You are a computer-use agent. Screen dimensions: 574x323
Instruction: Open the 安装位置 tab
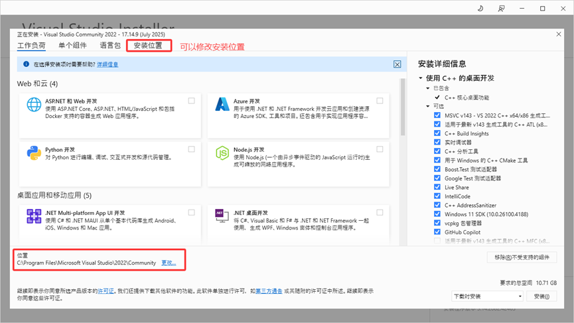click(147, 45)
